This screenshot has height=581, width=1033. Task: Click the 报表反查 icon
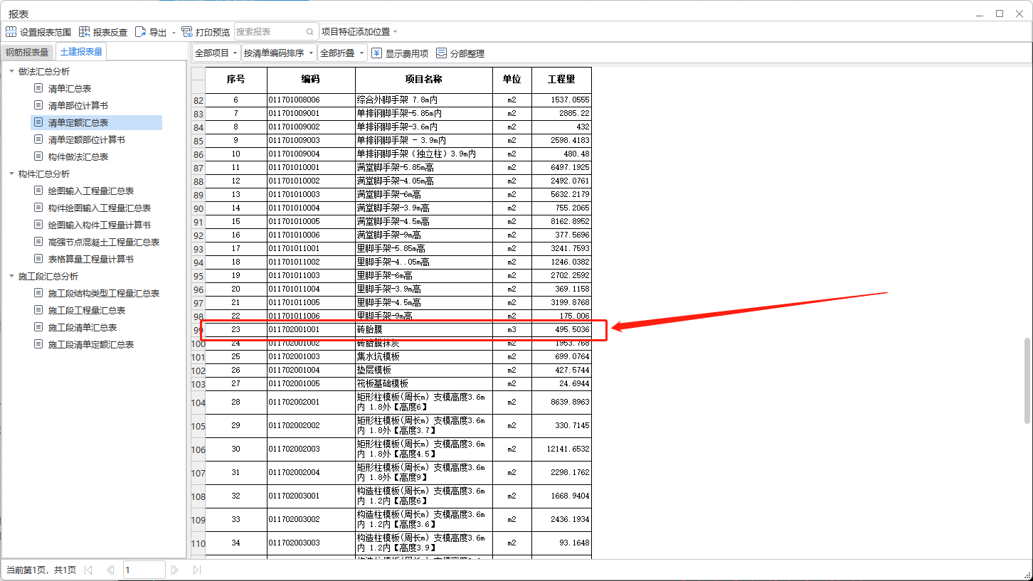pos(84,32)
